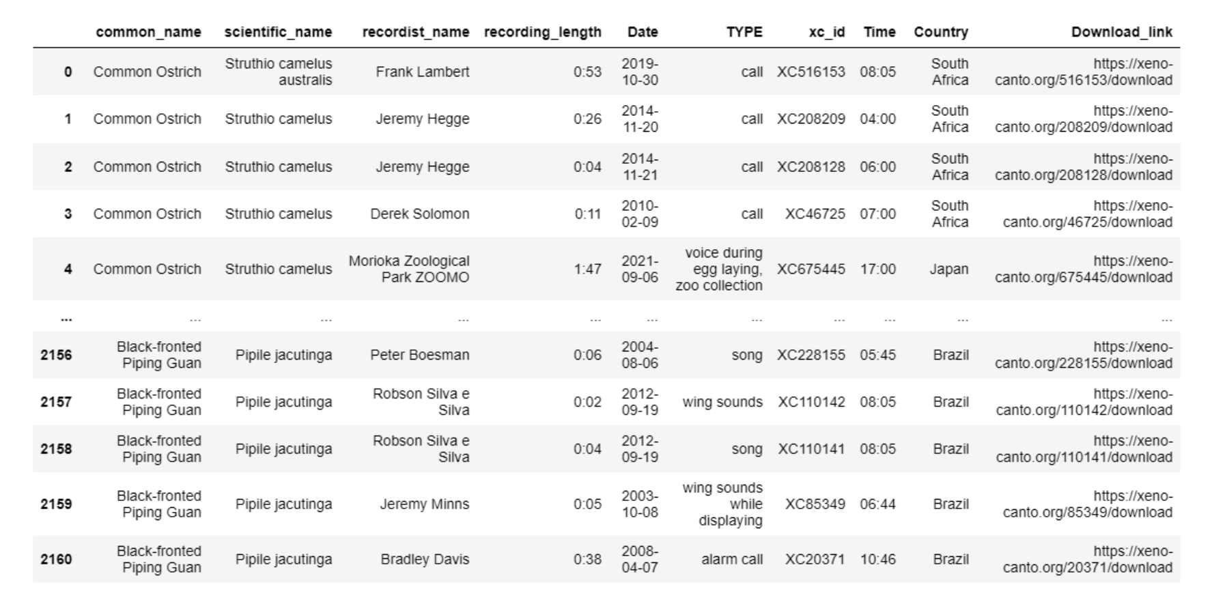Select row index 2160
Image resolution: width=1212 pixels, height=604 pixels.
(56, 559)
